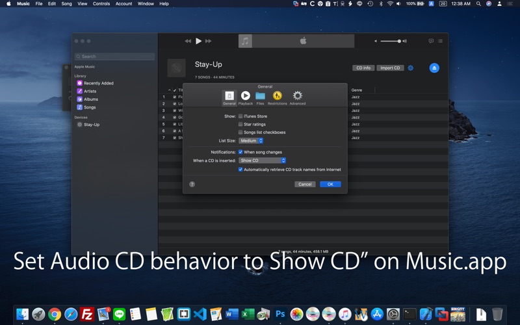Screen dimensions: 520x325
Task: Open the View menu
Action: (x=83, y=4)
